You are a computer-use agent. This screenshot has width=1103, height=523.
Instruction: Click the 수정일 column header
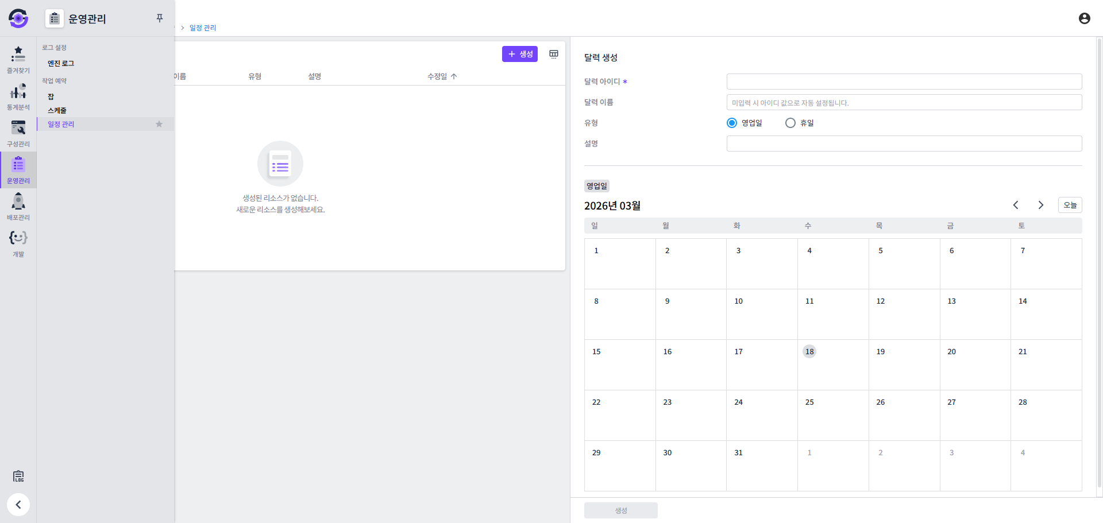coord(437,76)
